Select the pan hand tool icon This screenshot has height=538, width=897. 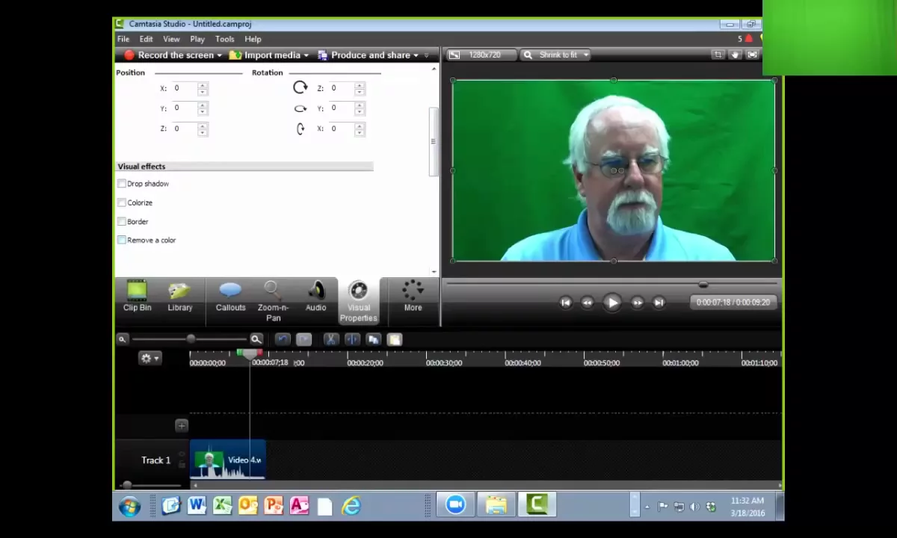(735, 55)
